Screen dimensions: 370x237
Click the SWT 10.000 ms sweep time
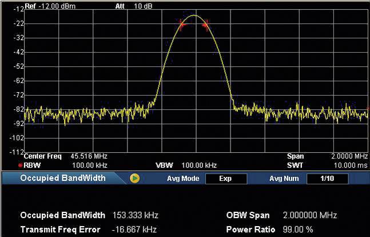349,164
